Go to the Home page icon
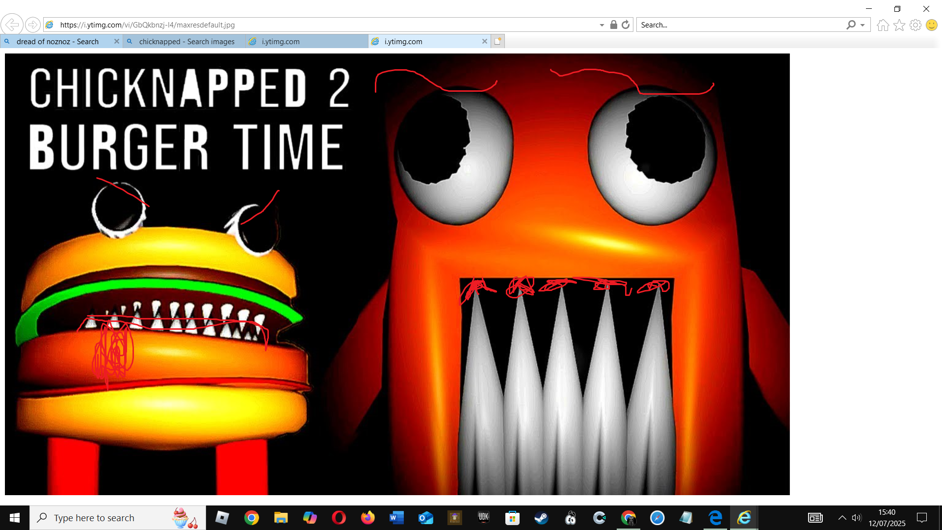Image resolution: width=942 pixels, height=530 pixels. pyautogui.click(x=883, y=25)
